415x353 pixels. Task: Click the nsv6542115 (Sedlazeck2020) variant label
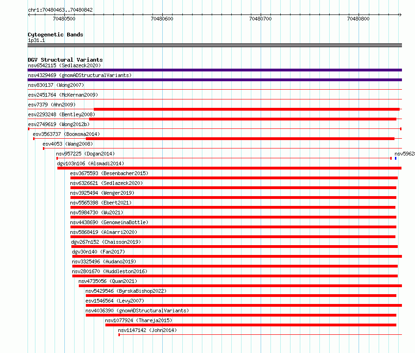click(64, 65)
